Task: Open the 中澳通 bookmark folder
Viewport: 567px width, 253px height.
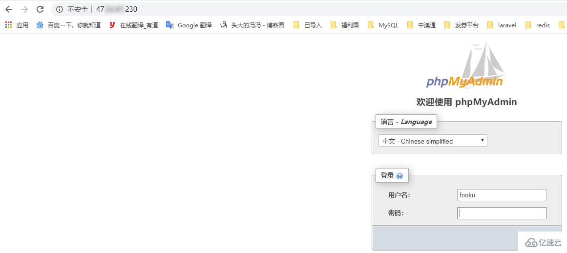Action: coord(421,25)
